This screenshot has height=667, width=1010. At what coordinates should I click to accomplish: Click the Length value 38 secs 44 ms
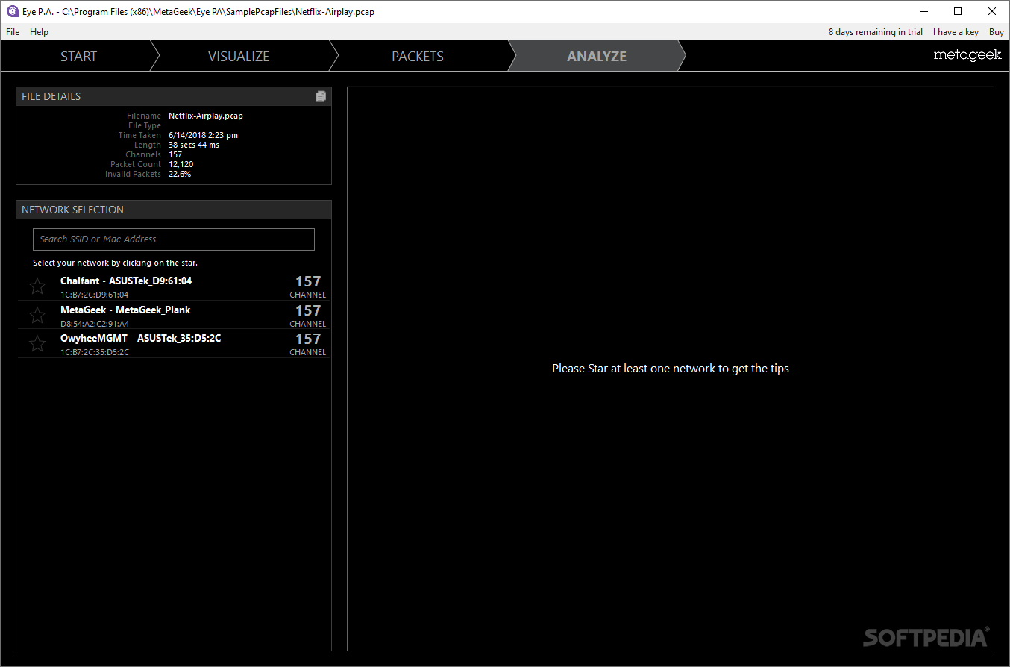[x=194, y=145]
